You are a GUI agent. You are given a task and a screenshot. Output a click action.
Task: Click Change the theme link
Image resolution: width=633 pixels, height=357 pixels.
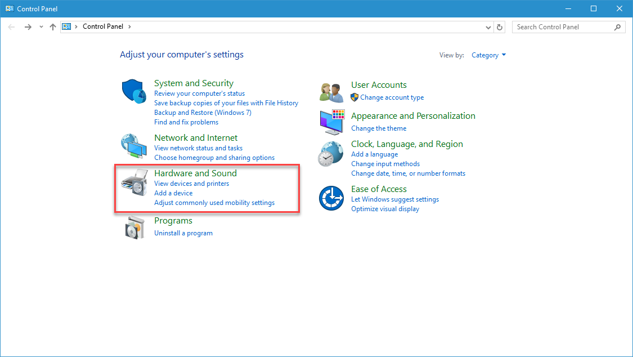[379, 129]
